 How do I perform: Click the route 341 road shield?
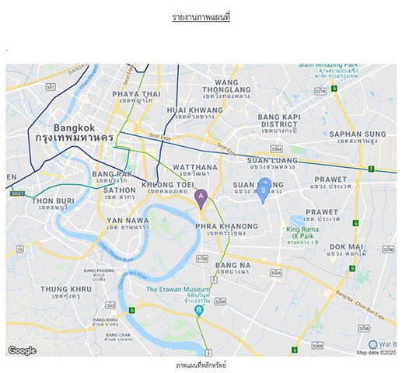pos(51,87)
